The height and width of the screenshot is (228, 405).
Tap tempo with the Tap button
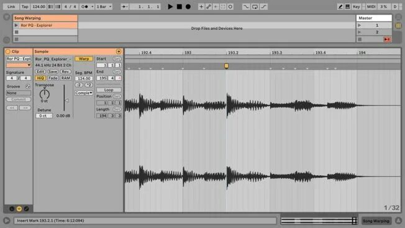coord(25,7)
